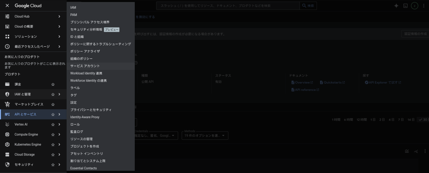The image size is (429, 173).
Task: Click the Compute Engine chip icon
Action: pyautogui.click(x=7, y=134)
